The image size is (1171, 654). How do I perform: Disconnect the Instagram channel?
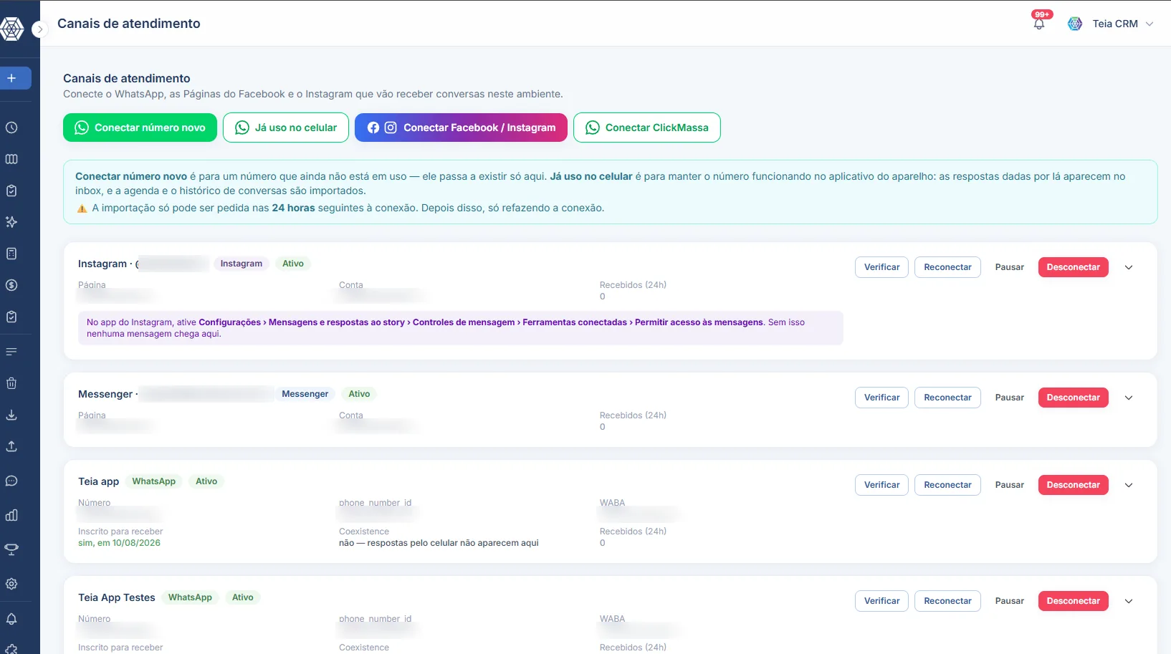tap(1073, 267)
